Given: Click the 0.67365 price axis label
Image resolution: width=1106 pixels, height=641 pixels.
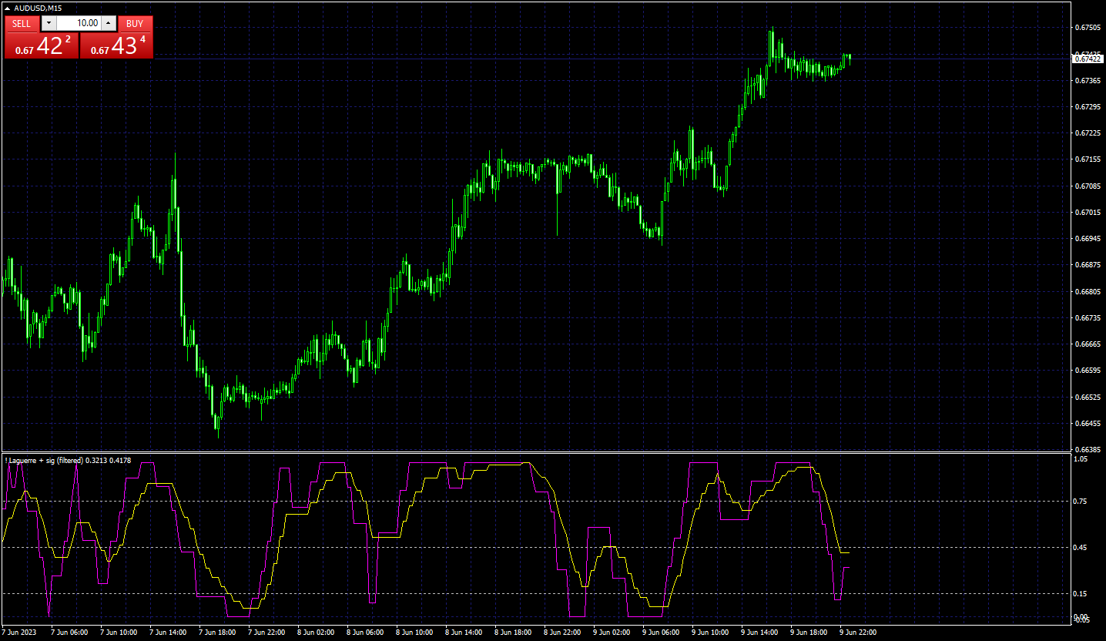Looking at the screenshot, I should [1087, 81].
